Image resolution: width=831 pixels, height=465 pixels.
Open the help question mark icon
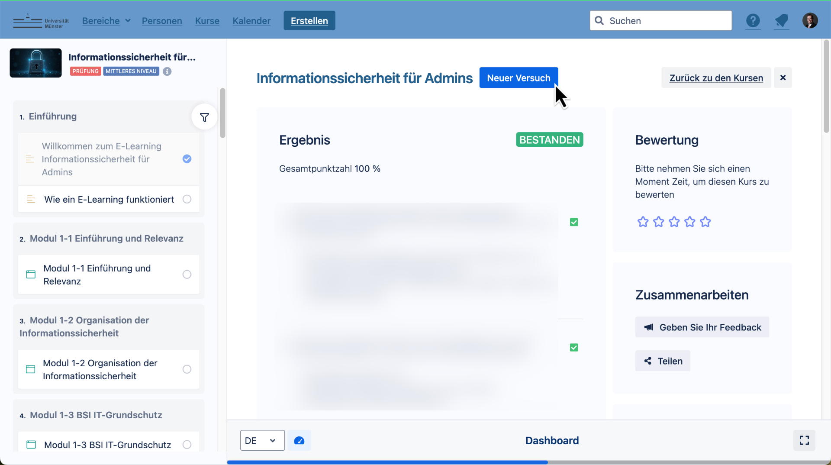tap(753, 20)
